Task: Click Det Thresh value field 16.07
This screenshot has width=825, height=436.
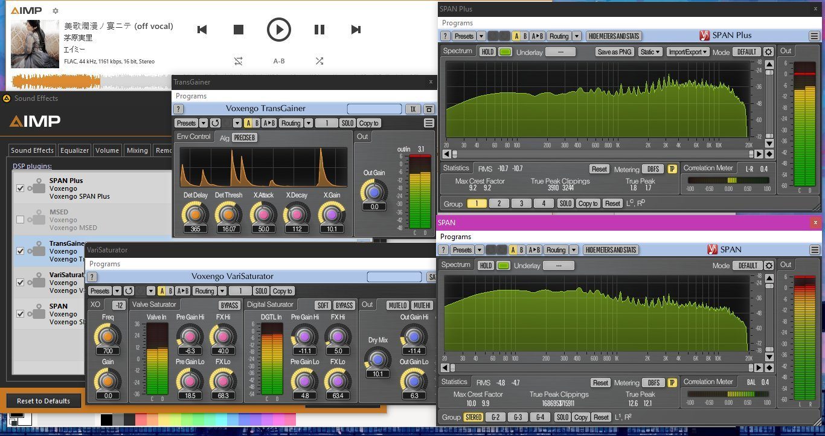Action: coord(228,229)
